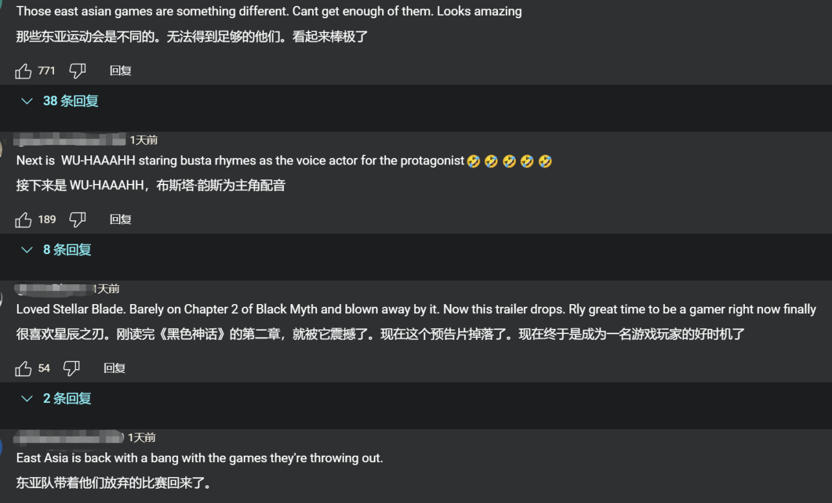Click the avatar beside the WU-HAAAHH comment
The width and height of the screenshot is (832, 503).
tap(2, 149)
